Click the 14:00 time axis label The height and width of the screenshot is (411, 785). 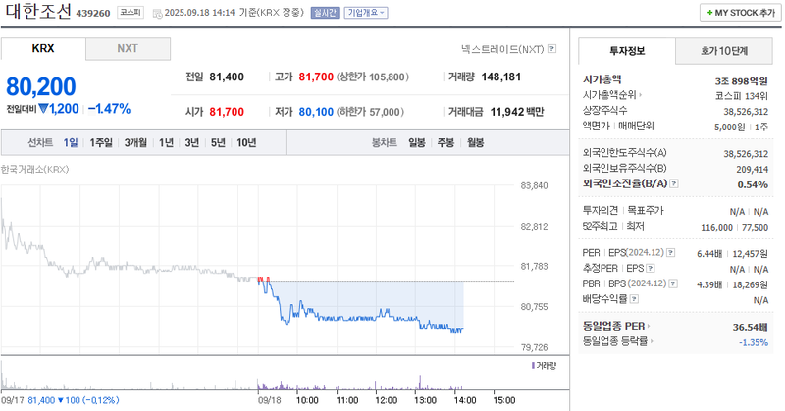464,400
